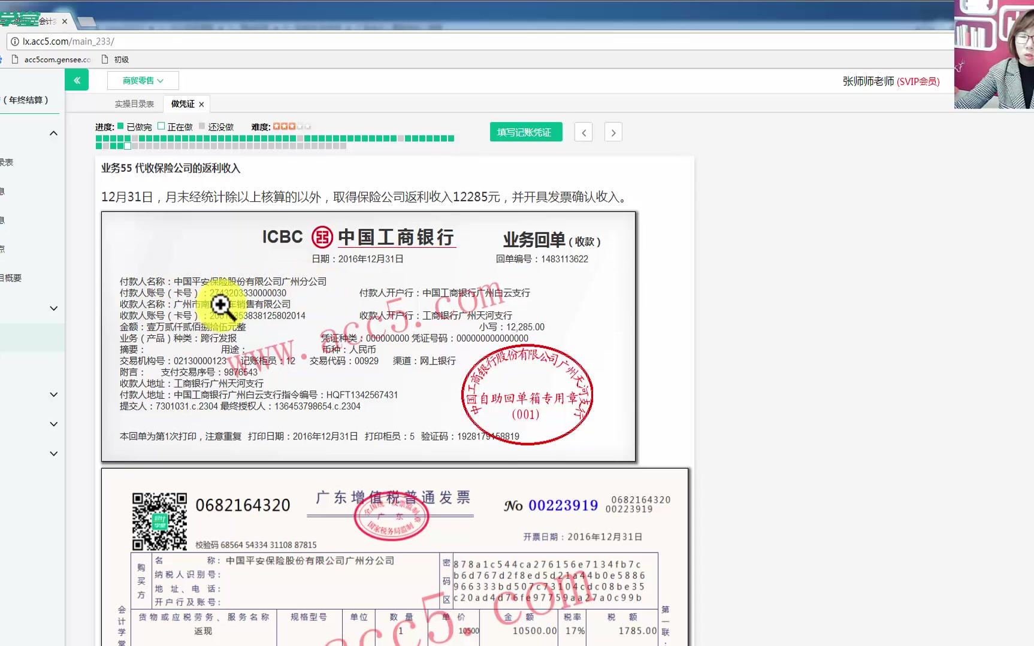The image size is (1034, 646).
Task: Click the (年终结算) sidebar heading
Action: (25, 100)
